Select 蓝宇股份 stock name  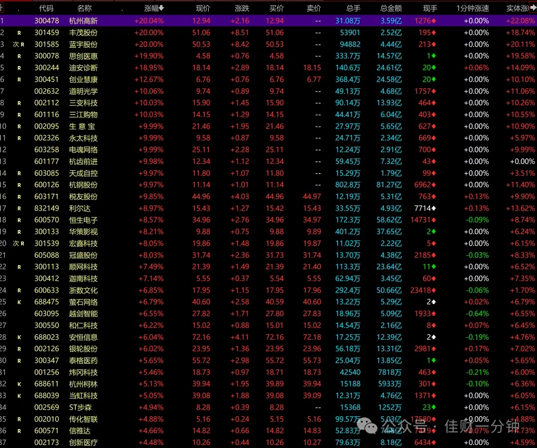[83, 45]
